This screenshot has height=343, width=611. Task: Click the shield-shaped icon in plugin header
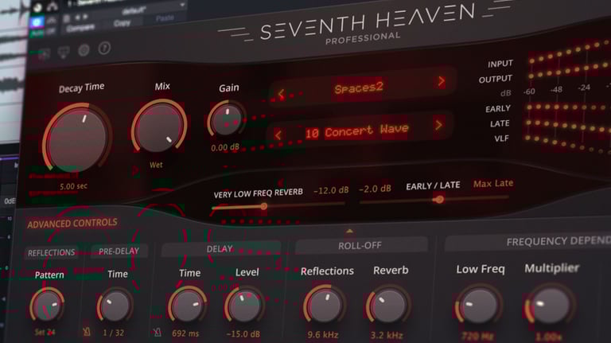coord(64,52)
